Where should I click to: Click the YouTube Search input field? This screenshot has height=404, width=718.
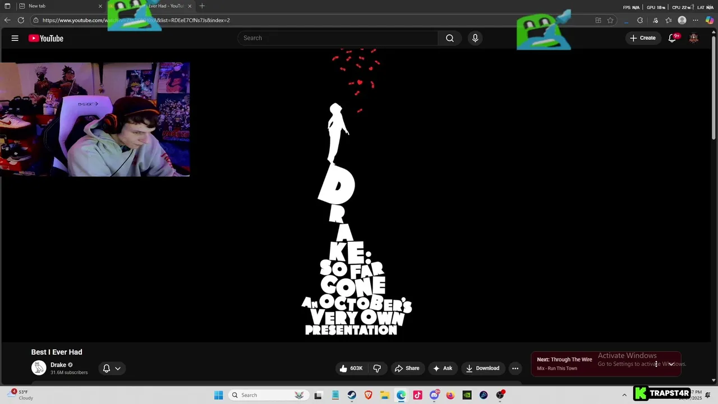pos(338,38)
